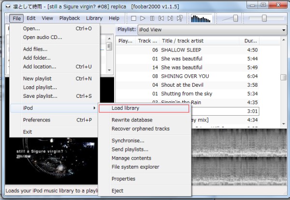Image resolution: width=290 pixels, height=200 pixels.
Task: Skip with the Next track button
Action: 171,18
